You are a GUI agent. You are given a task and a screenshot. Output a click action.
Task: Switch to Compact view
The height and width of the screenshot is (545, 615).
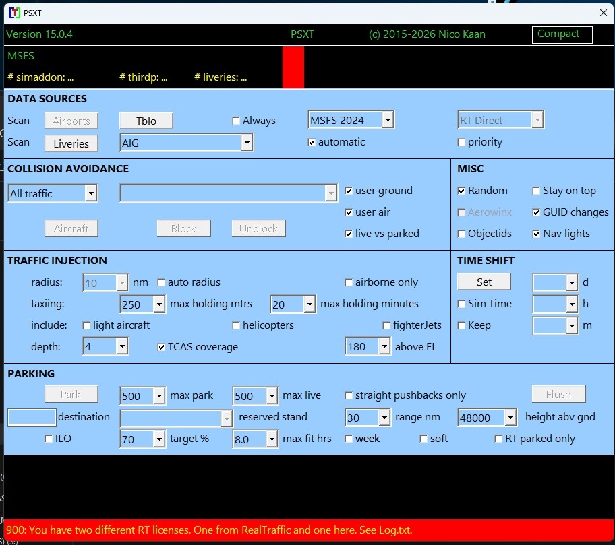[562, 34]
